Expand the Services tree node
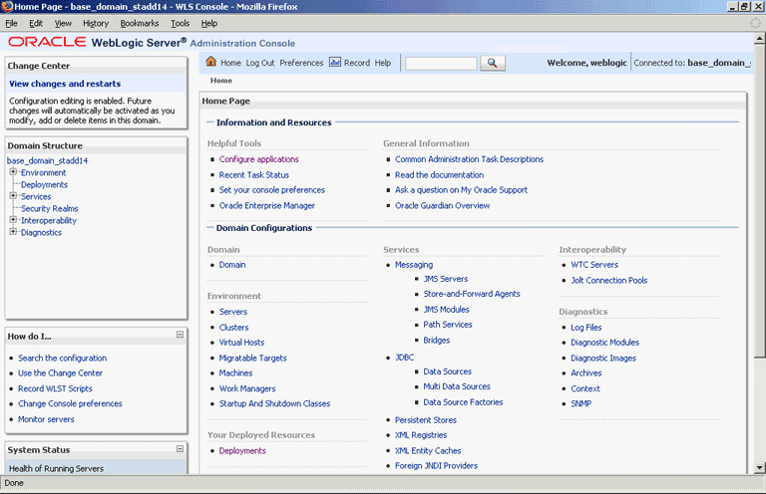 tap(13, 196)
